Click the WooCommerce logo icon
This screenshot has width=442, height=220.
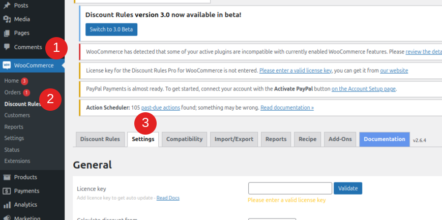click(x=7, y=65)
